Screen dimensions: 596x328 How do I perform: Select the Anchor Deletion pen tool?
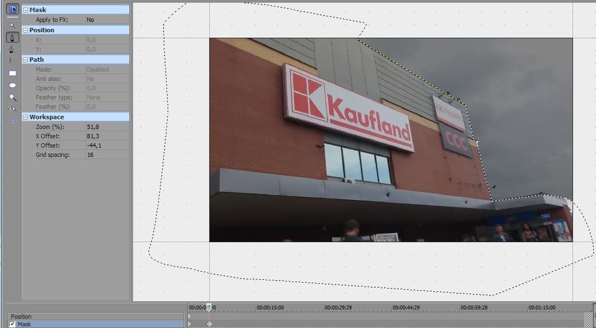pos(13,49)
